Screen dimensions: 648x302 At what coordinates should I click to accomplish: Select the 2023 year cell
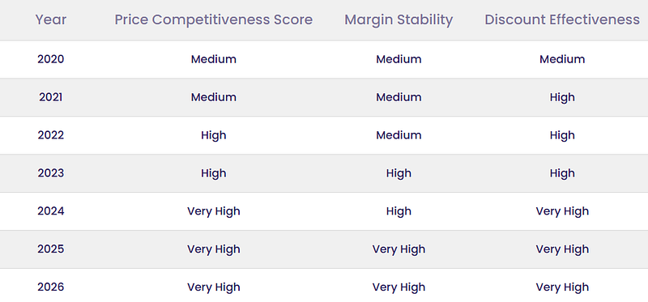pos(50,173)
